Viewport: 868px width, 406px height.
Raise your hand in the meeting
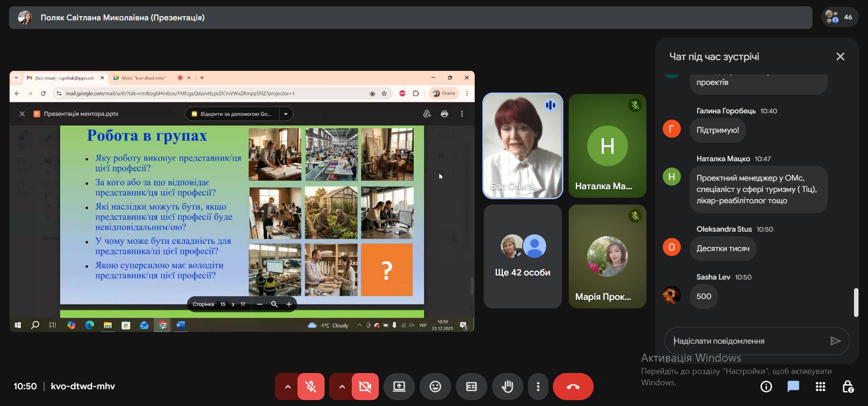[x=507, y=387]
